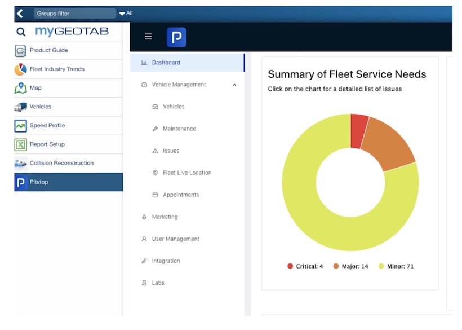Screen dimensions: 462x330
Task: Click the Dashboard chart icon
Action: (x=144, y=63)
